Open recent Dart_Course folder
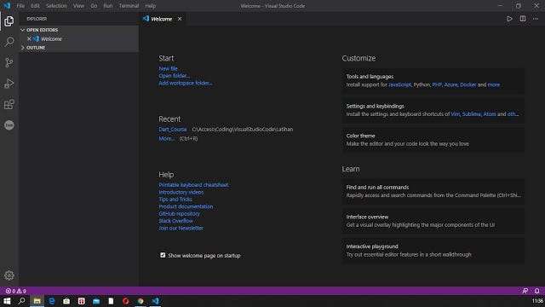This screenshot has height=307, width=545. click(x=172, y=129)
